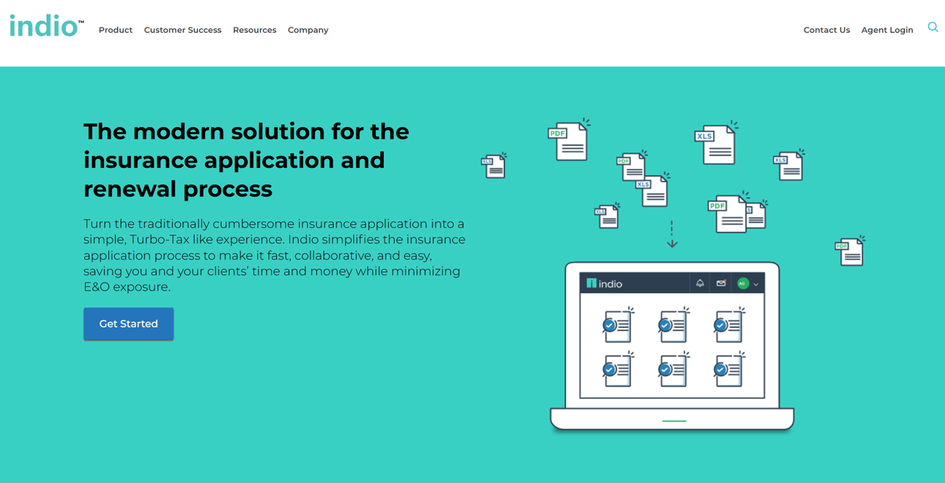Click the indio logo in header
945x483 pixels.
pyautogui.click(x=47, y=26)
